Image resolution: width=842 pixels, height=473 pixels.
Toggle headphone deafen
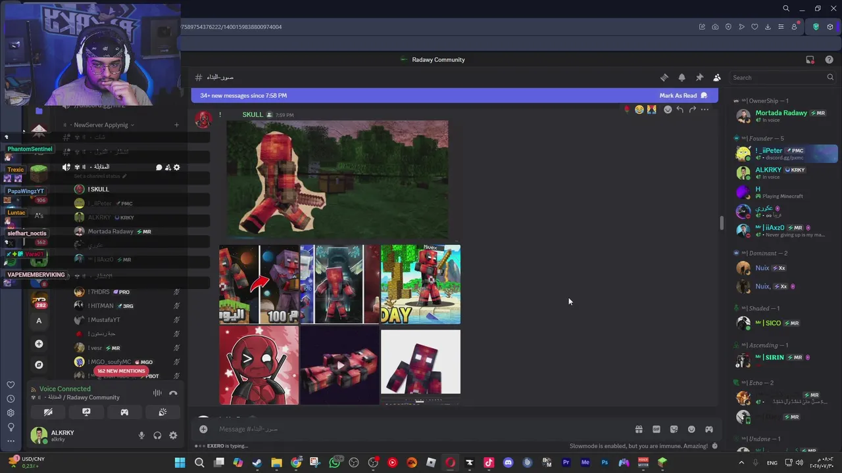click(x=157, y=436)
